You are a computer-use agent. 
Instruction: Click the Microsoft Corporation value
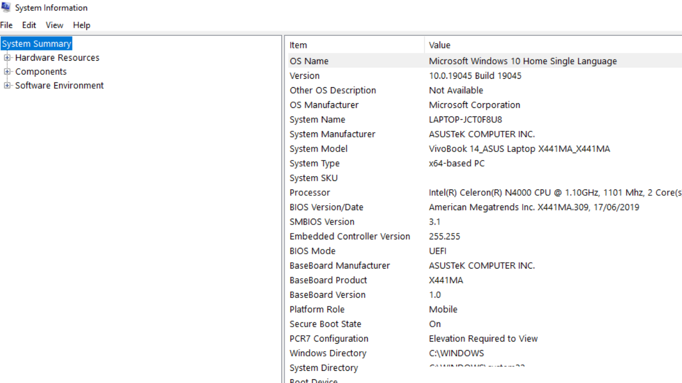coord(475,105)
